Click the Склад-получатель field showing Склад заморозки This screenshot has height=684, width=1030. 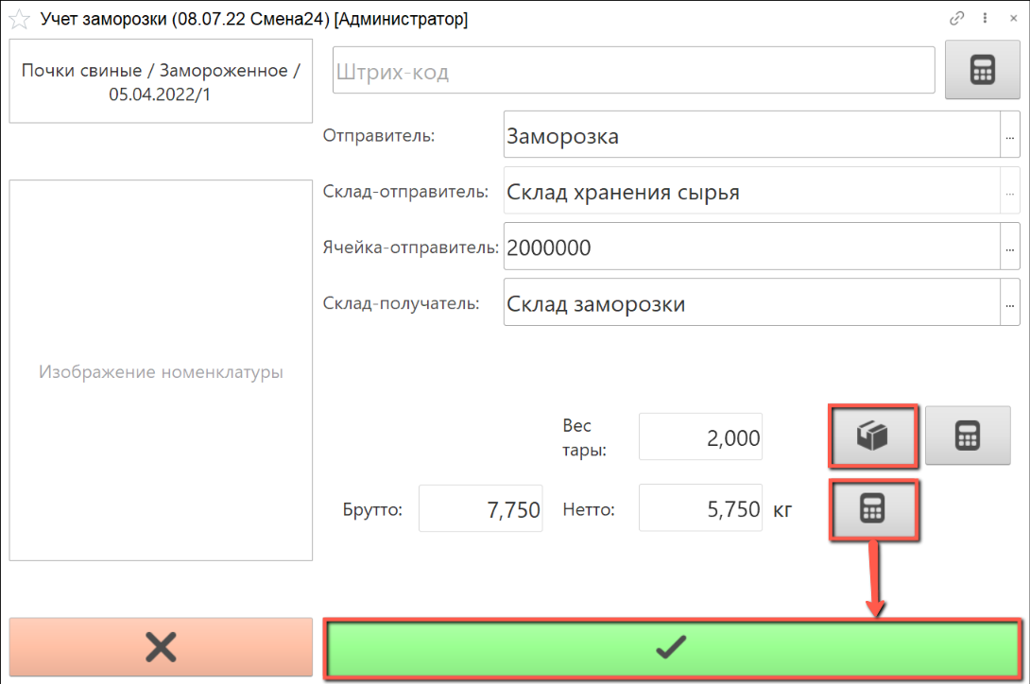pyautogui.click(x=751, y=304)
